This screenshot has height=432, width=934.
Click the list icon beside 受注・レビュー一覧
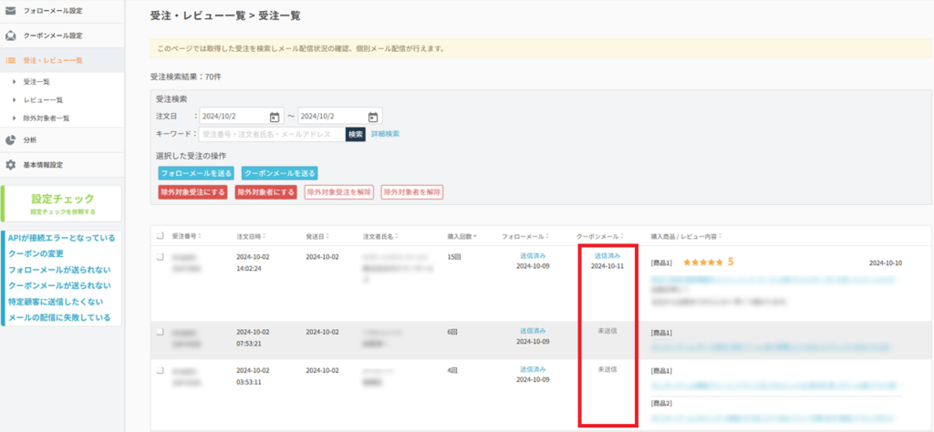pyautogui.click(x=11, y=60)
